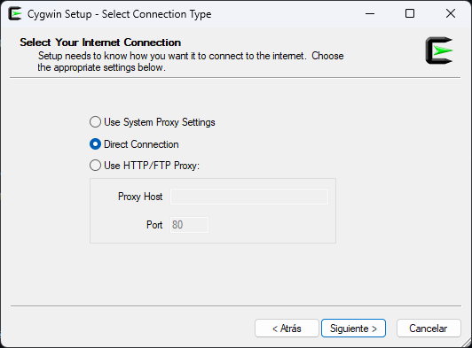Image resolution: width=472 pixels, height=348 pixels.
Task: Maximize the Cygwin Setup window
Action: point(410,14)
